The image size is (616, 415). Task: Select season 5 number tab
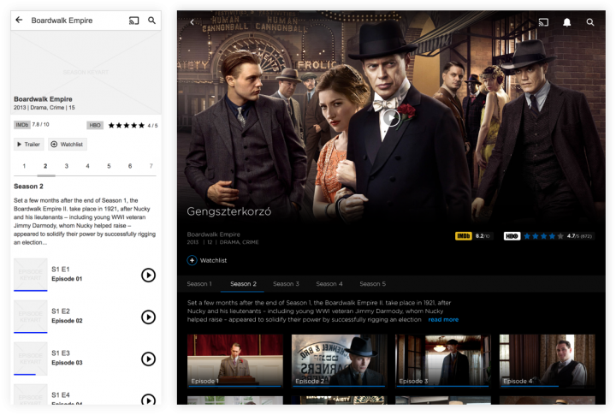(109, 166)
